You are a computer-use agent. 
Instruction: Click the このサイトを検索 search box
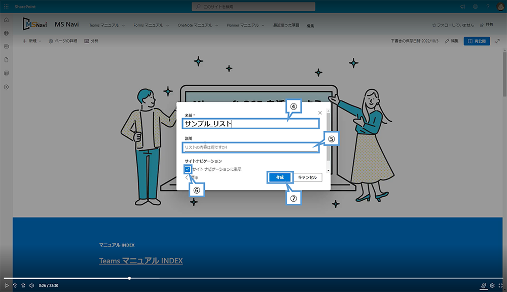tap(253, 7)
